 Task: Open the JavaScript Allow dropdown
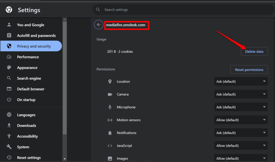[241, 145]
